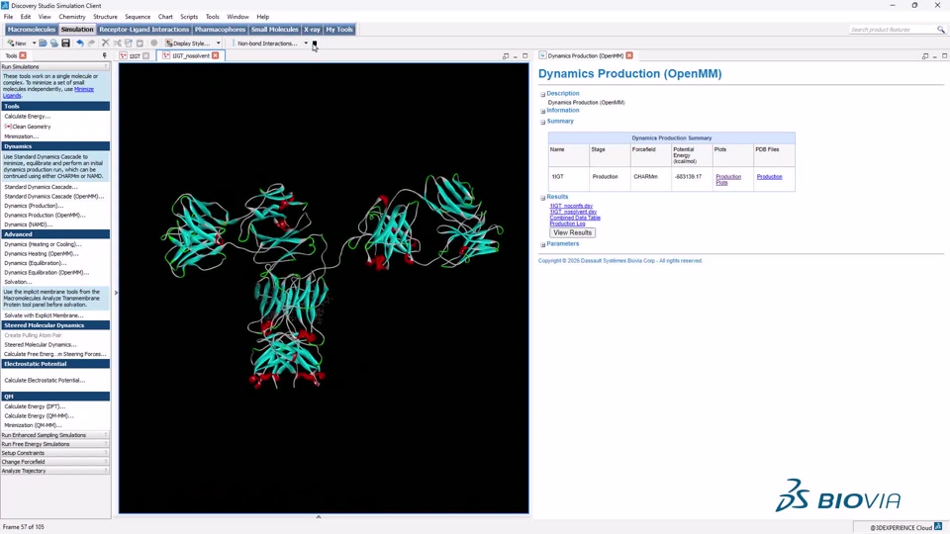
Task: Expand Run Enhanced Sampling Simulations group
Action: click(x=55, y=435)
